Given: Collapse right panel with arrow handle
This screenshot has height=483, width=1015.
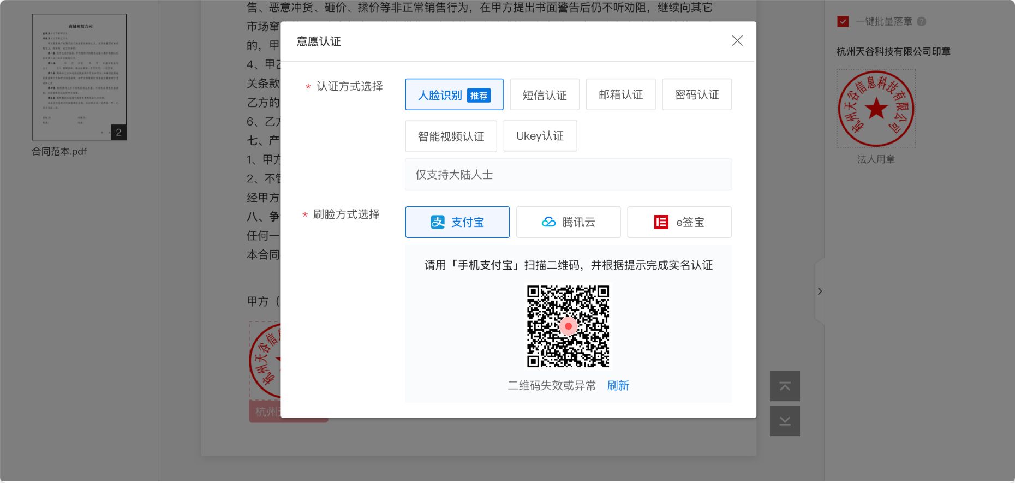Looking at the screenshot, I should tap(820, 291).
